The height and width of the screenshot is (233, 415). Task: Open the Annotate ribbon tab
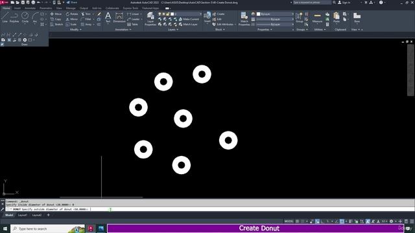pos(30,8)
